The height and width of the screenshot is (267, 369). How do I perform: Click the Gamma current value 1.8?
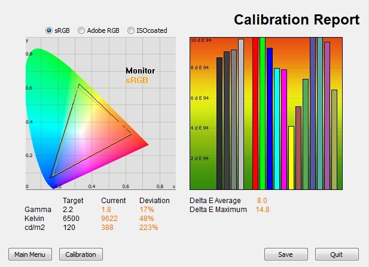coord(106,210)
